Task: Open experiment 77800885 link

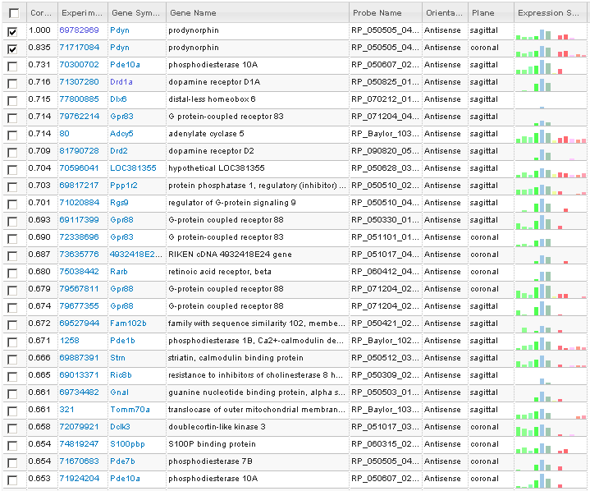Action: click(79, 99)
